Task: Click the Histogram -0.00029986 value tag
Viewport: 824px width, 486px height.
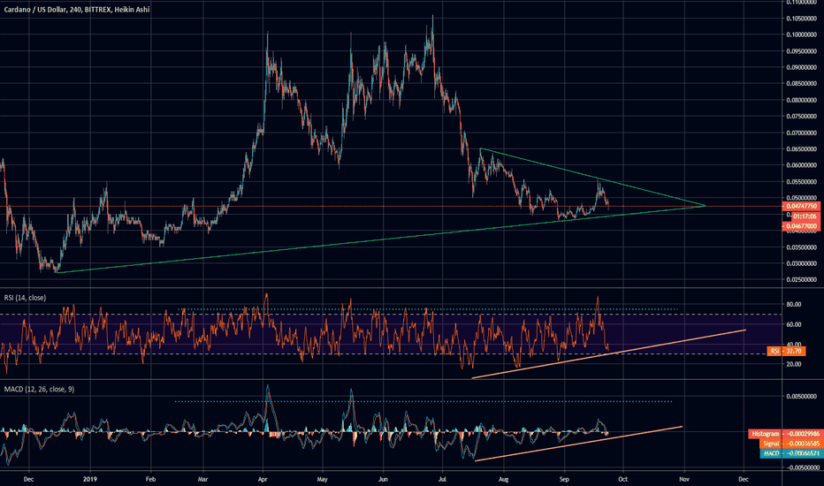Action: pyautogui.click(x=784, y=434)
